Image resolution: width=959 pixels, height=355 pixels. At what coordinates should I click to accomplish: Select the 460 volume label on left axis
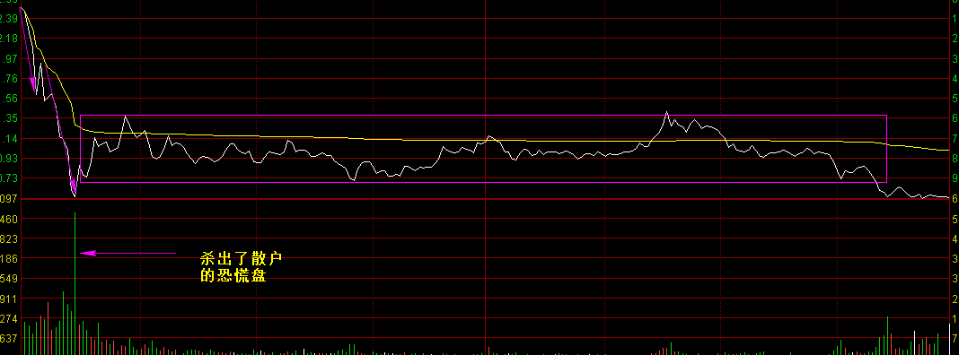tap(9, 219)
